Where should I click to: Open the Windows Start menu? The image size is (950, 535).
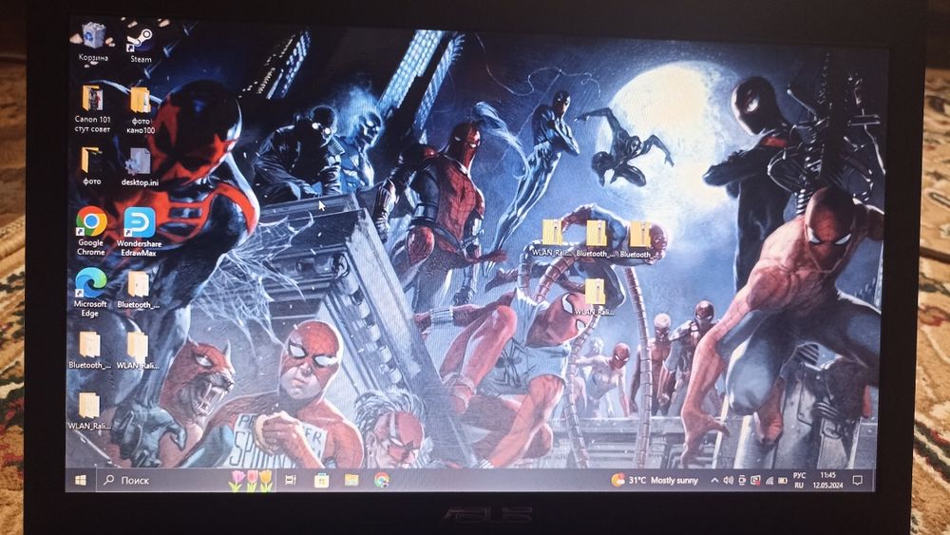click(81, 480)
